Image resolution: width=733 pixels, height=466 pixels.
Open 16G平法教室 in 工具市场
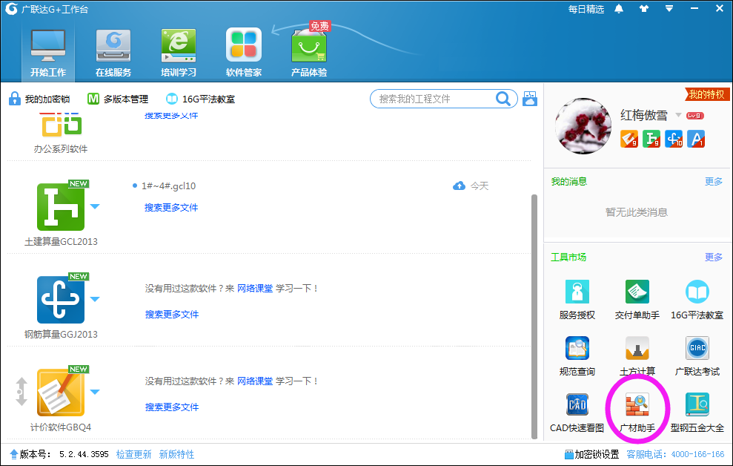(x=697, y=300)
